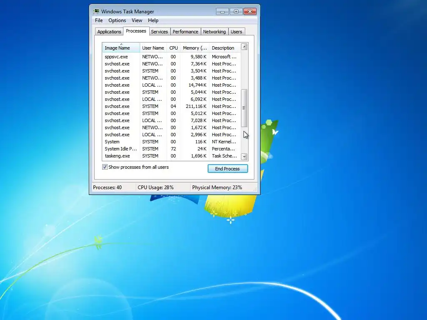Click Physical Memory: 23% status entry

217,187
